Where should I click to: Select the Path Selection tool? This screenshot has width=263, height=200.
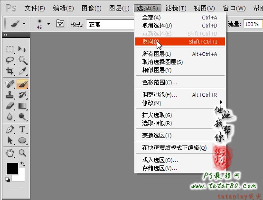coord(10,140)
